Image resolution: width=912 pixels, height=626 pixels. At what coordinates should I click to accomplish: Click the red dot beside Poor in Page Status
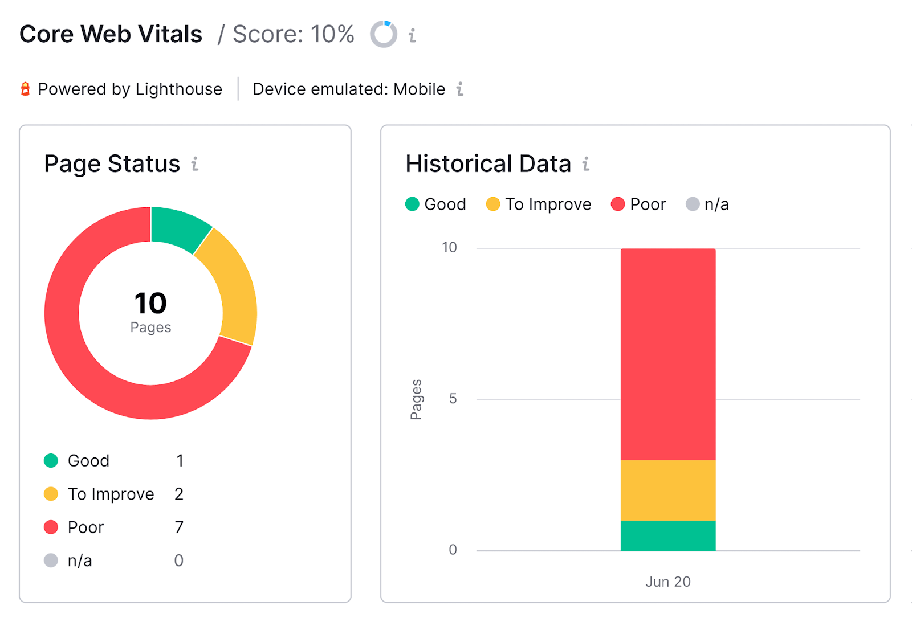click(x=50, y=527)
